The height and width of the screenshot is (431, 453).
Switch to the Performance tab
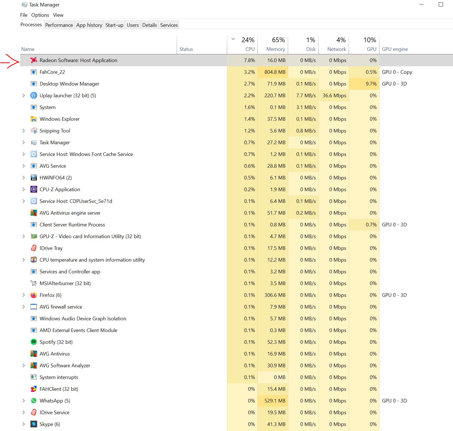click(59, 25)
